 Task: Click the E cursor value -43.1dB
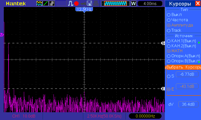tap(187, 86)
